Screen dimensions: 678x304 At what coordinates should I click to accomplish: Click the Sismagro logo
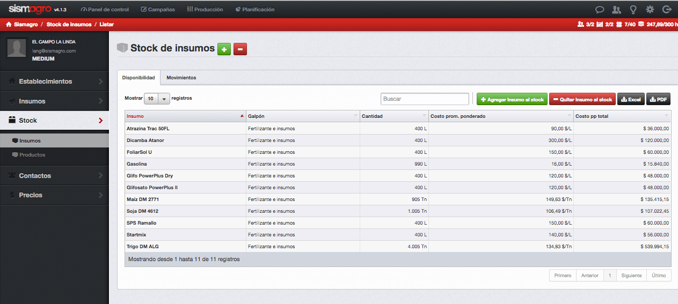30,9
